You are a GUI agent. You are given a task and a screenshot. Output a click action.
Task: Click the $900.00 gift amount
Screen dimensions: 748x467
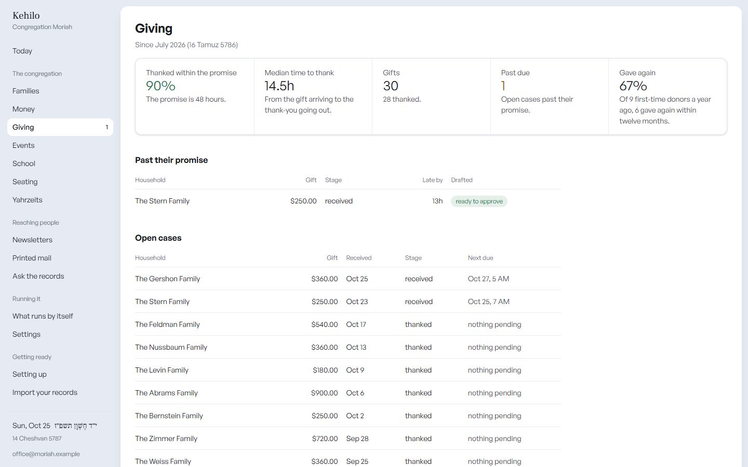(x=325, y=393)
